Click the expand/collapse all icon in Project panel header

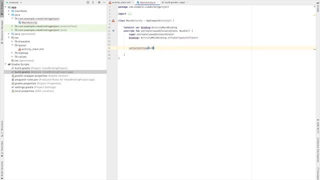coord(93,2)
